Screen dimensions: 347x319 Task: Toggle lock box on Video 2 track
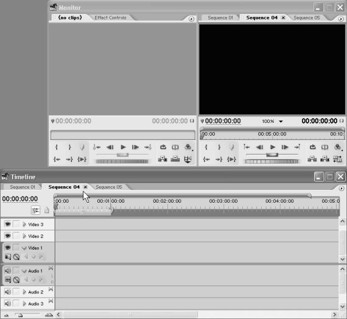click(16, 236)
